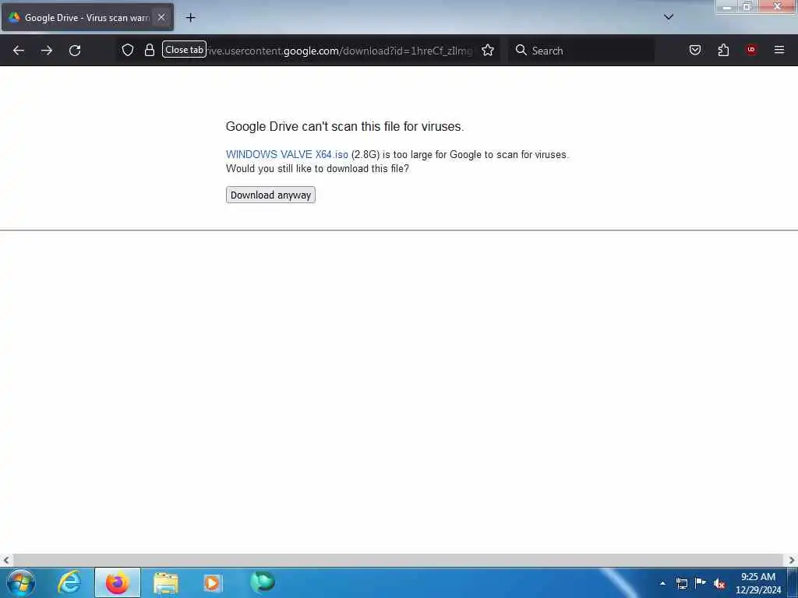Open the Windows Start menu
Image resolution: width=798 pixels, height=598 pixels.
[x=21, y=582]
